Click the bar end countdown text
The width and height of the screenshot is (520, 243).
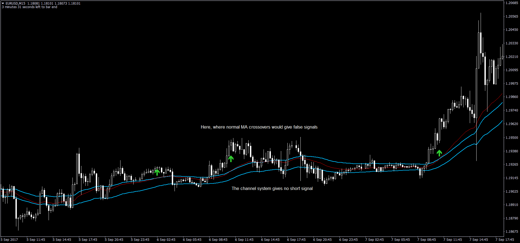point(30,7)
